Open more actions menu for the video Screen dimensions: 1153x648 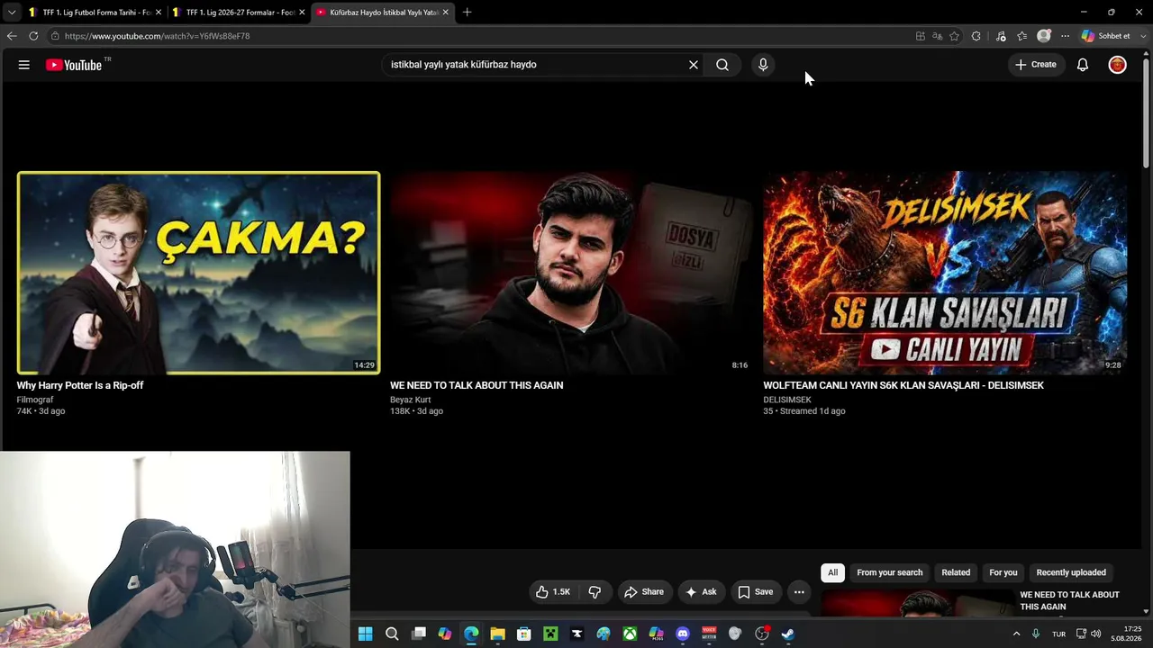coord(799,592)
